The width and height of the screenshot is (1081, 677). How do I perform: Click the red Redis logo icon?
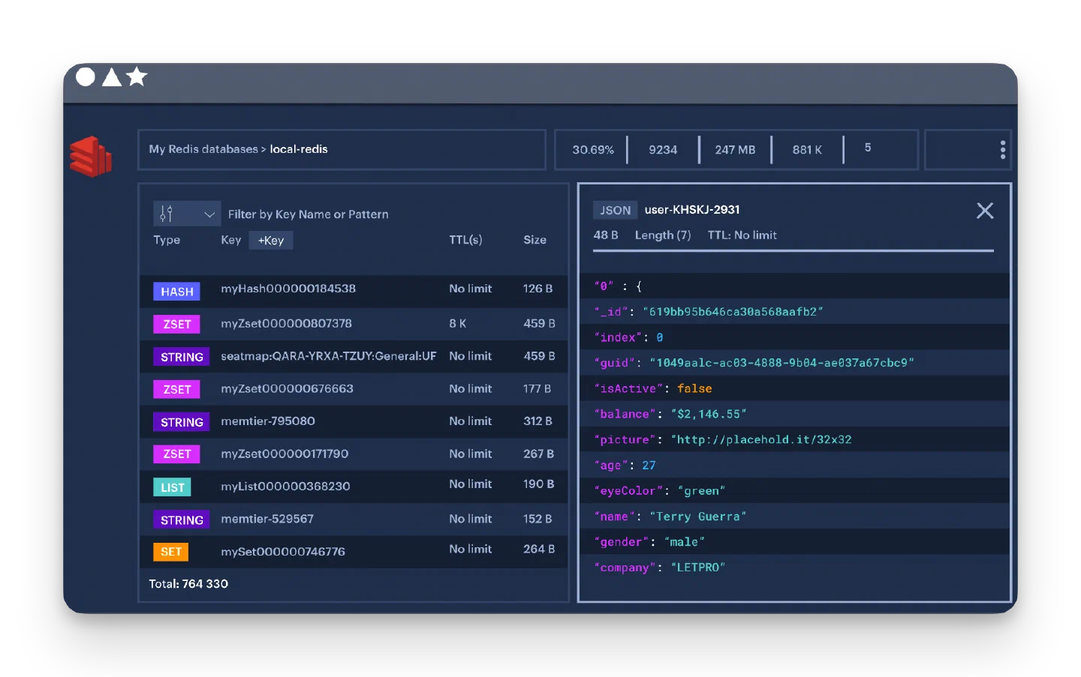click(90, 156)
